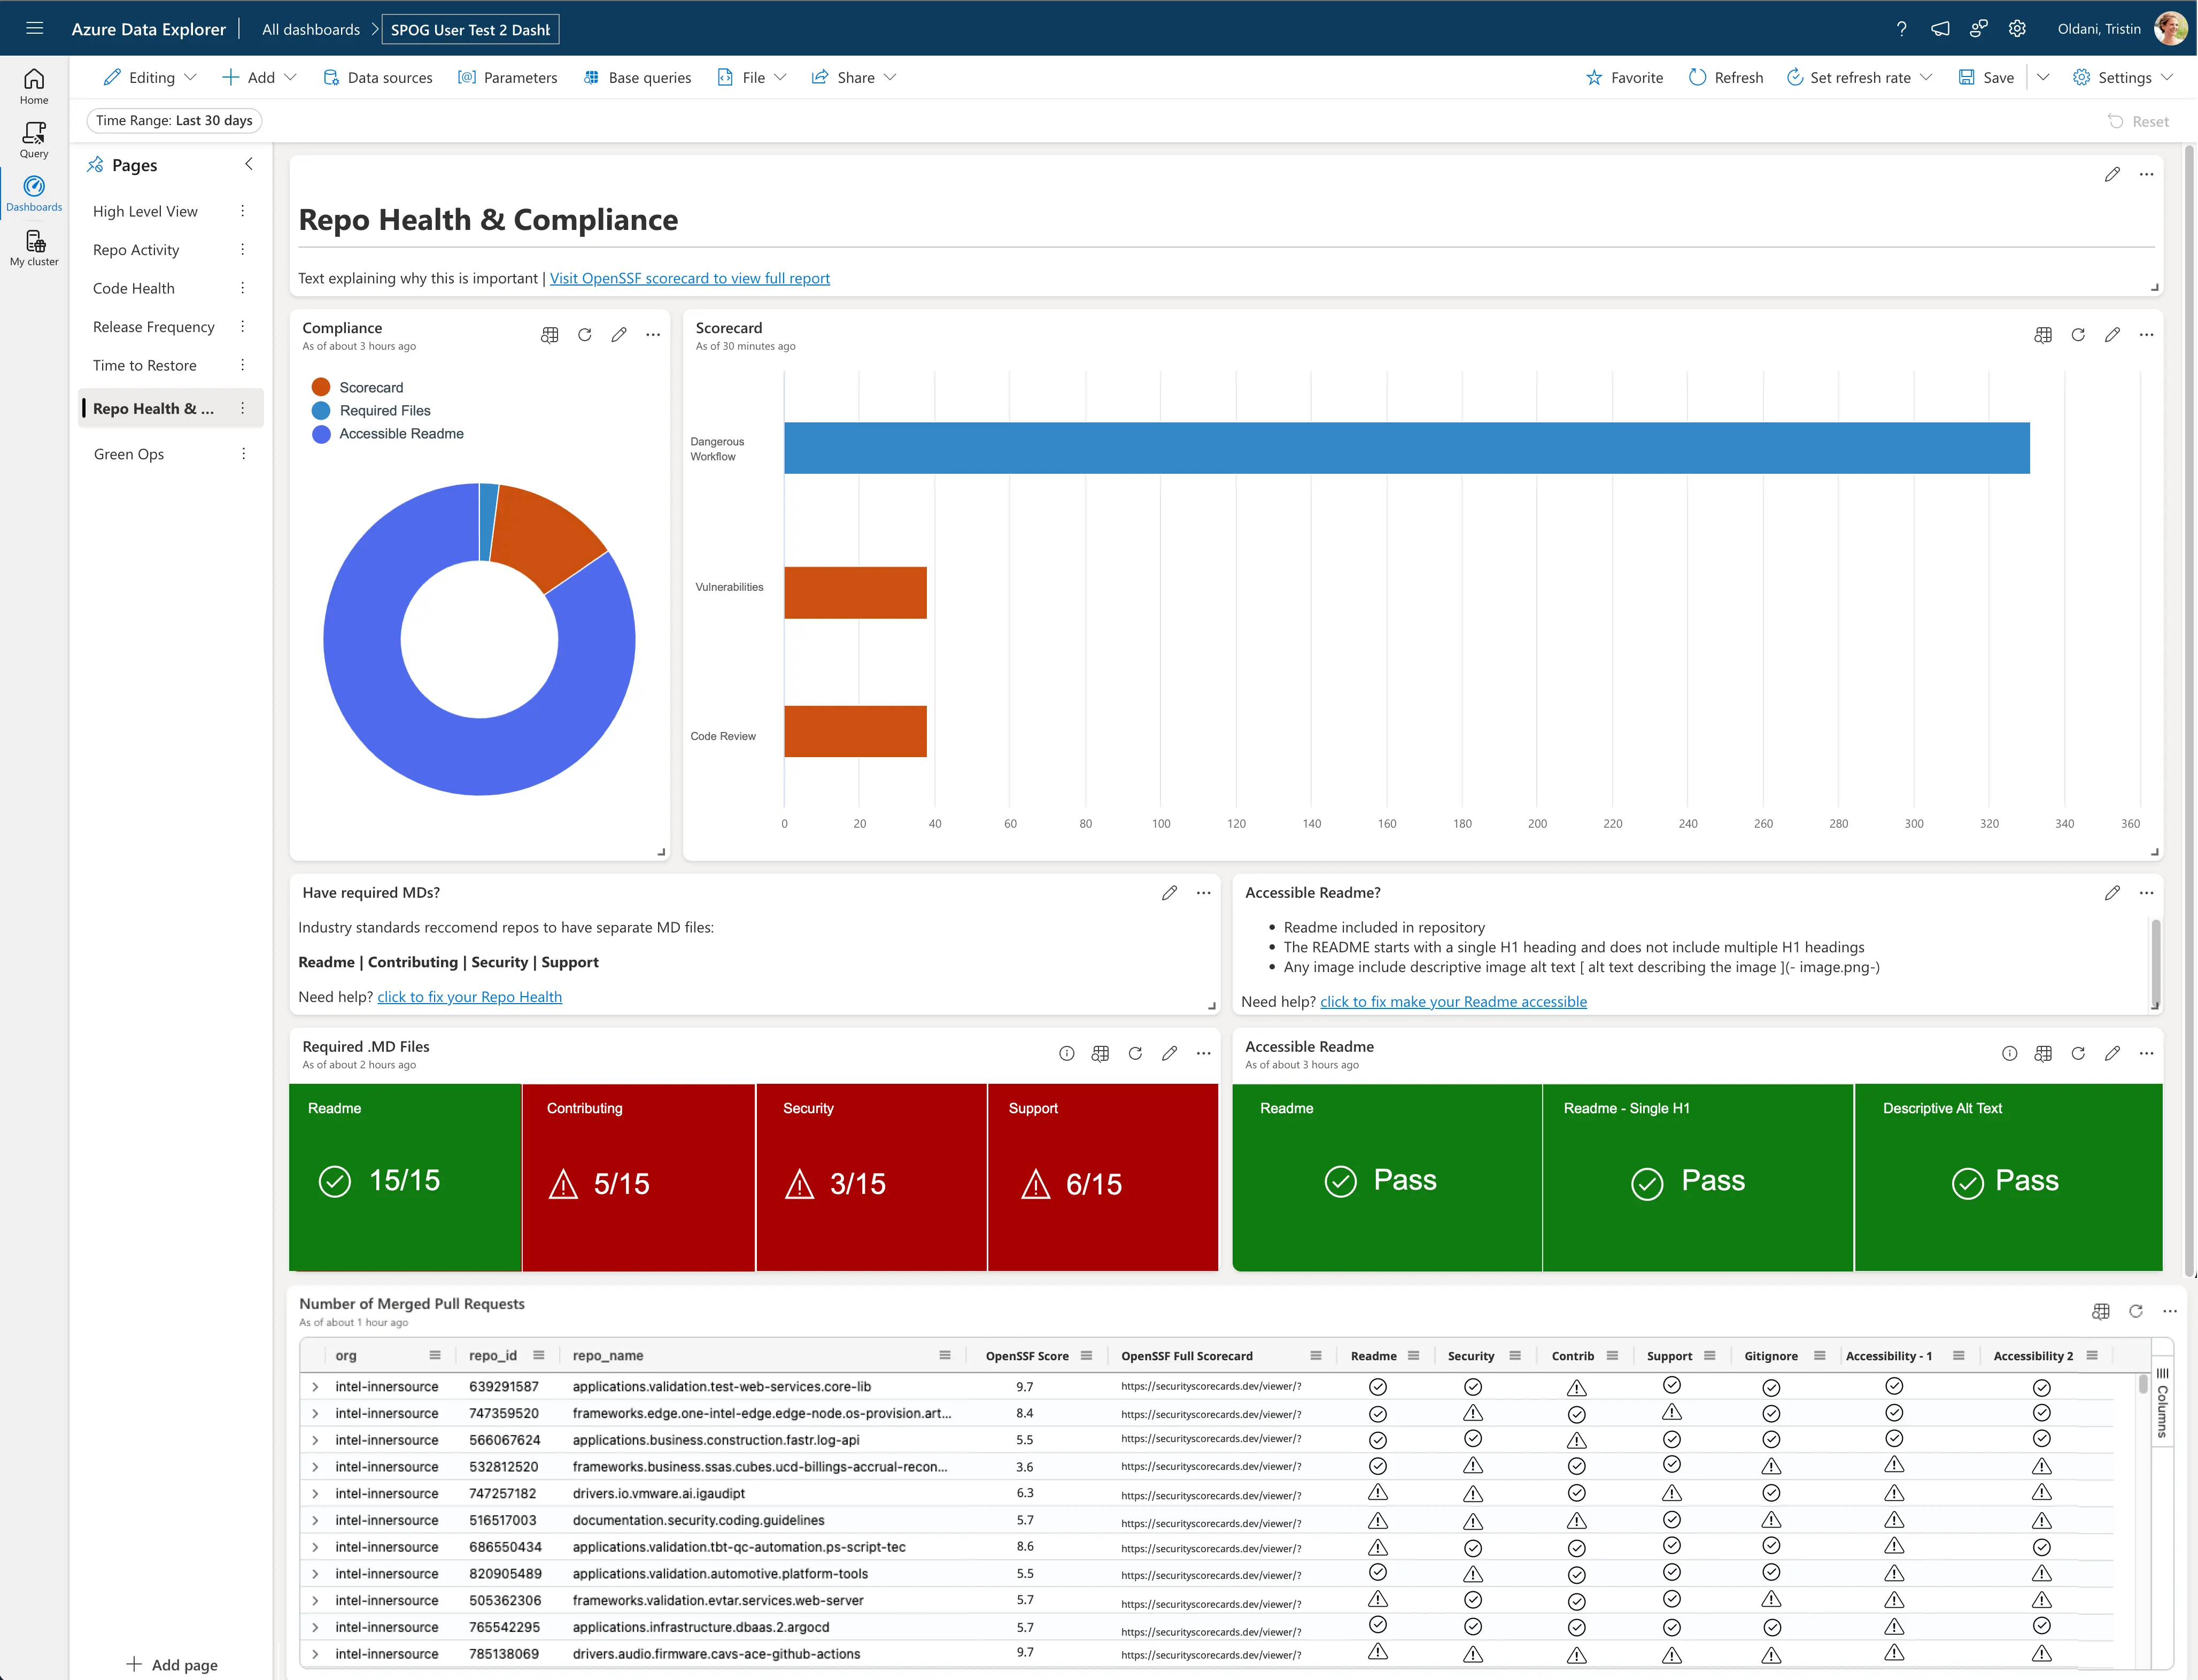Refresh the Scorecard tile
This screenshot has height=1680, width=2198.
click(x=2079, y=335)
